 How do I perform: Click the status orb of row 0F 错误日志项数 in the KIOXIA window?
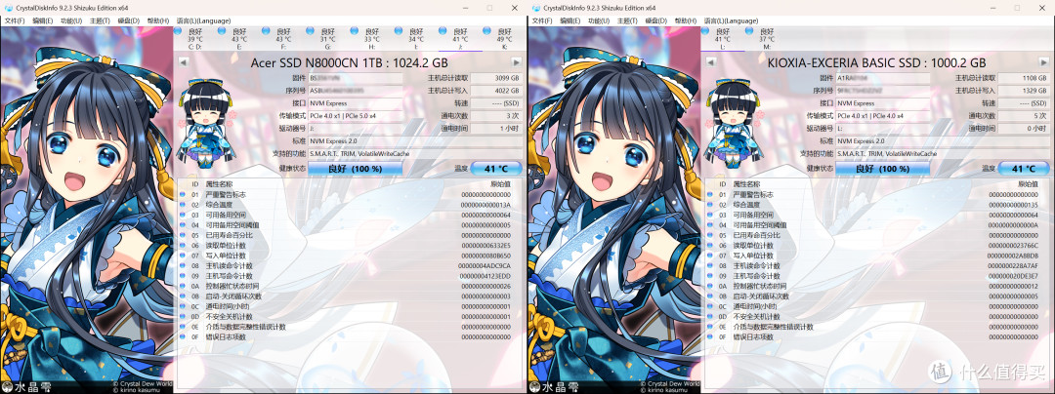(710, 336)
